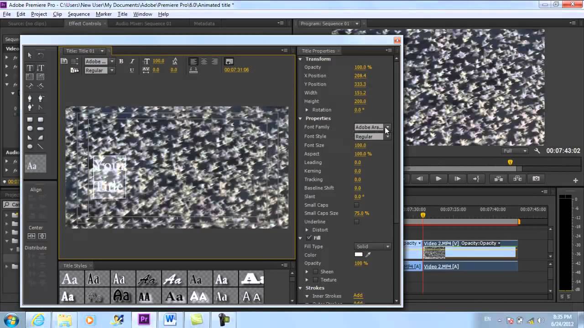Open the Sequence menu
This screenshot has width=584, height=328.
point(78,14)
